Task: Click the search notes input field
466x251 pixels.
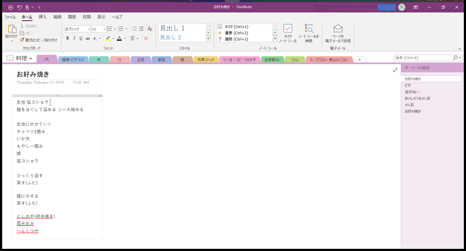Action: 423,58
